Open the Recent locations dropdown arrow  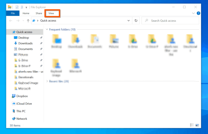(23, 21)
